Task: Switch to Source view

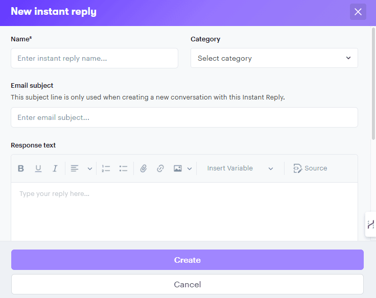Action: click(x=310, y=168)
